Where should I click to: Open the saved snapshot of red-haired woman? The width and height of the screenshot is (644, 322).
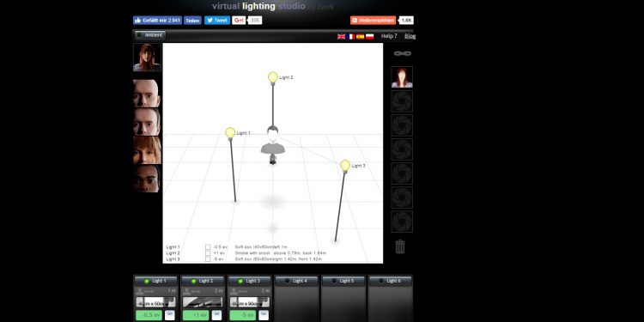click(402, 77)
